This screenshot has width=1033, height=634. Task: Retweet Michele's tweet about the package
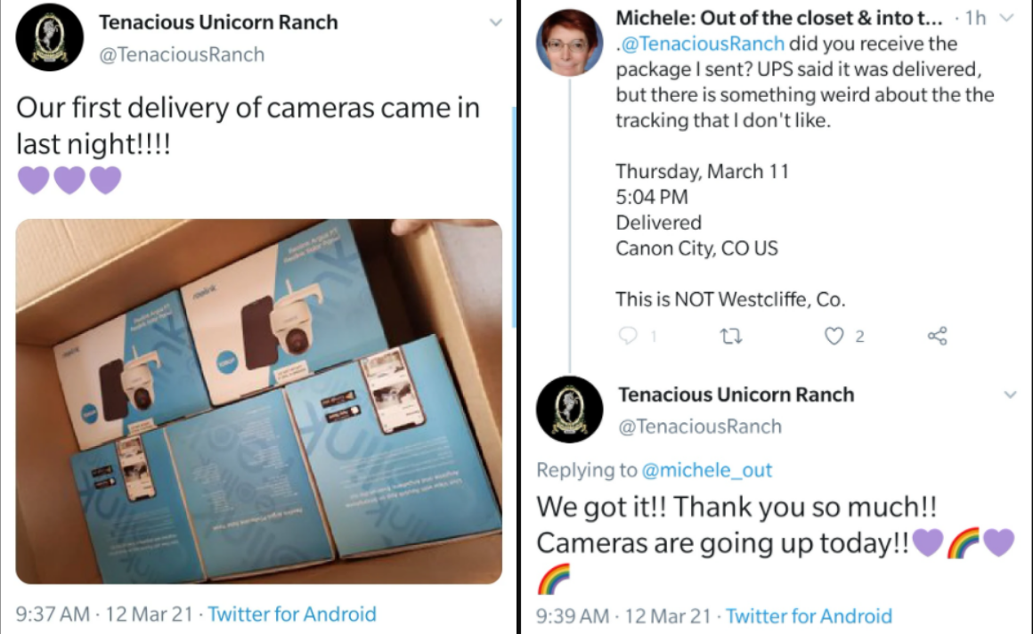pos(730,337)
